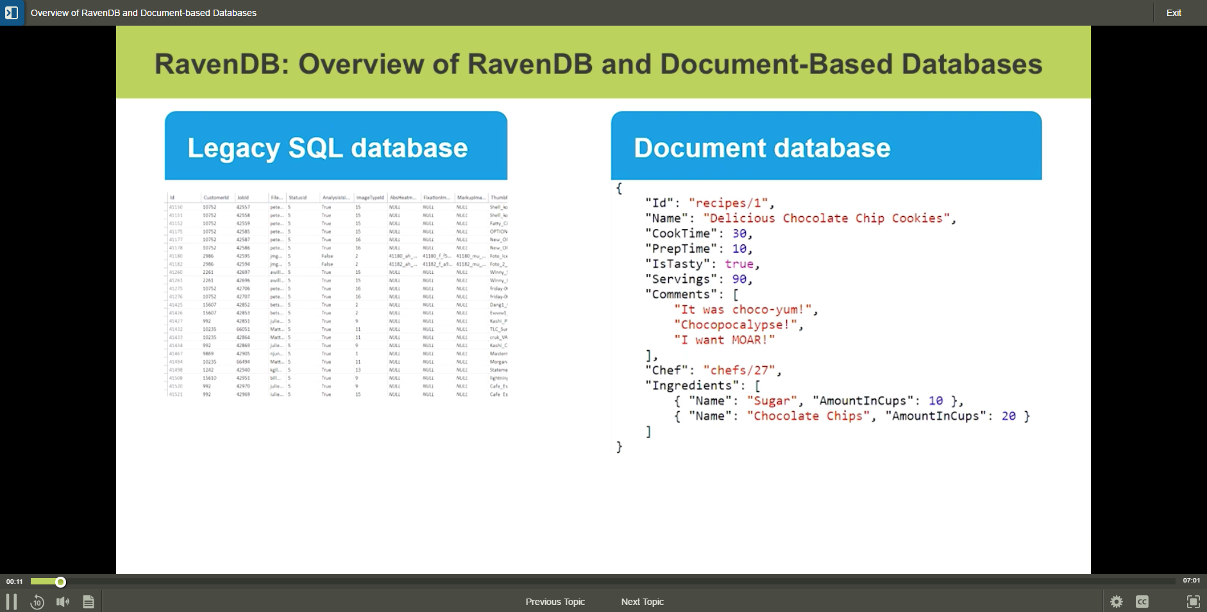
Task: Mute the audio volume
Action: coord(63,602)
